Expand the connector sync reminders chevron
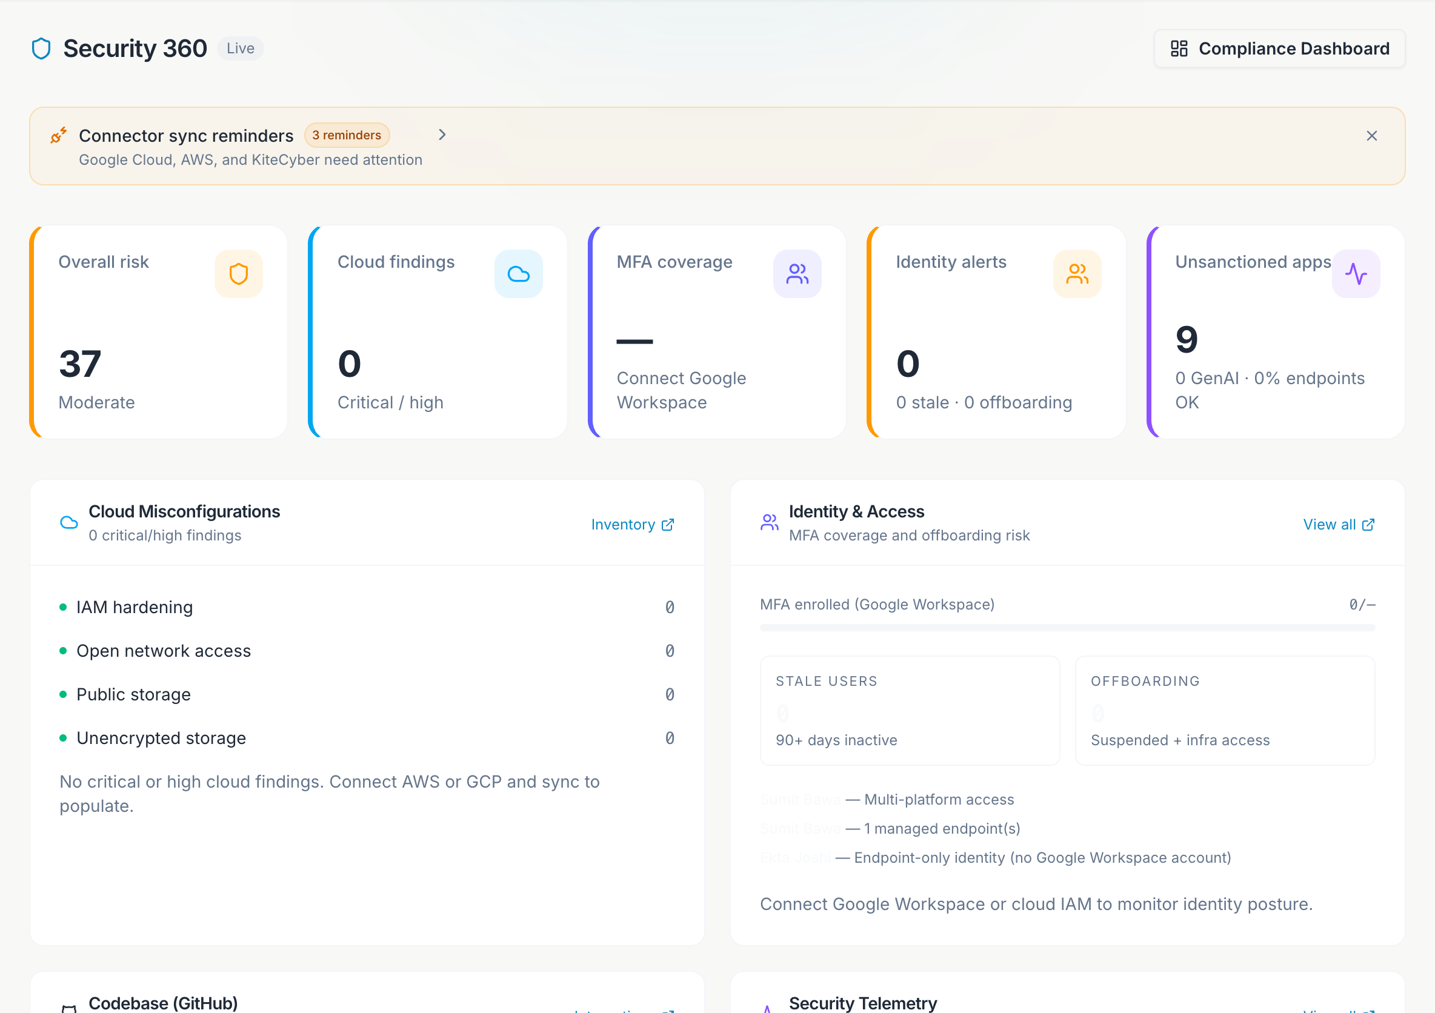This screenshot has width=1435, height=1013. (442, 135)
